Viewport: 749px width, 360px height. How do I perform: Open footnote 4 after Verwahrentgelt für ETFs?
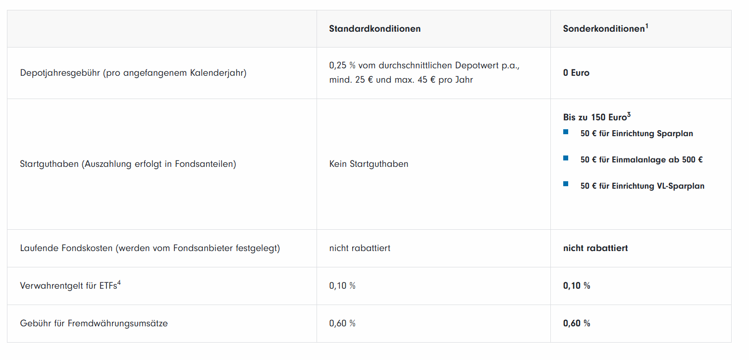click(119, 283)
